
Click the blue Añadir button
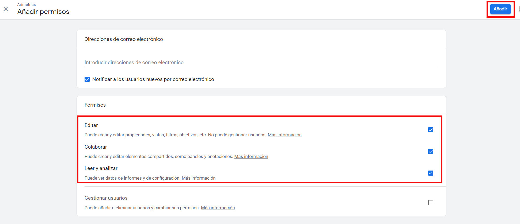coord(500,9)
